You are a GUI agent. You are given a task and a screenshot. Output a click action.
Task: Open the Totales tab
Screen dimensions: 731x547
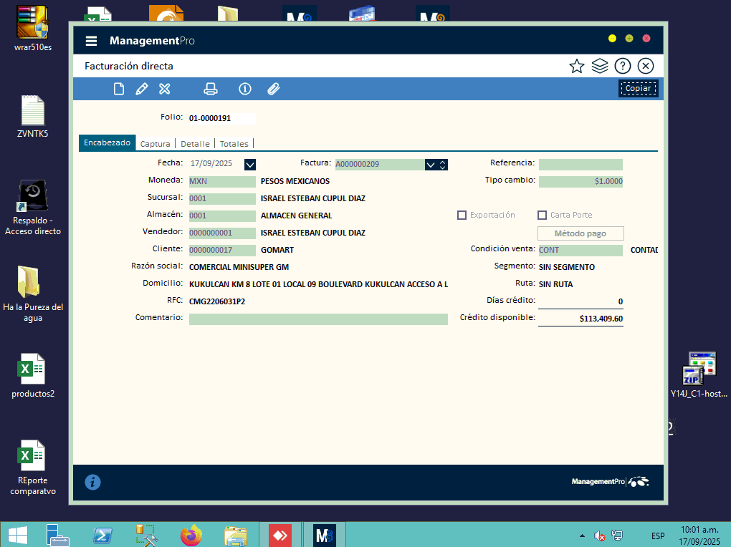234,144
